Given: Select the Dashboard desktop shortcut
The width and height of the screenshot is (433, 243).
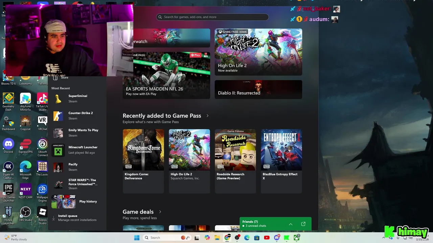Looking at the screenshot, I should coord(8,123).
